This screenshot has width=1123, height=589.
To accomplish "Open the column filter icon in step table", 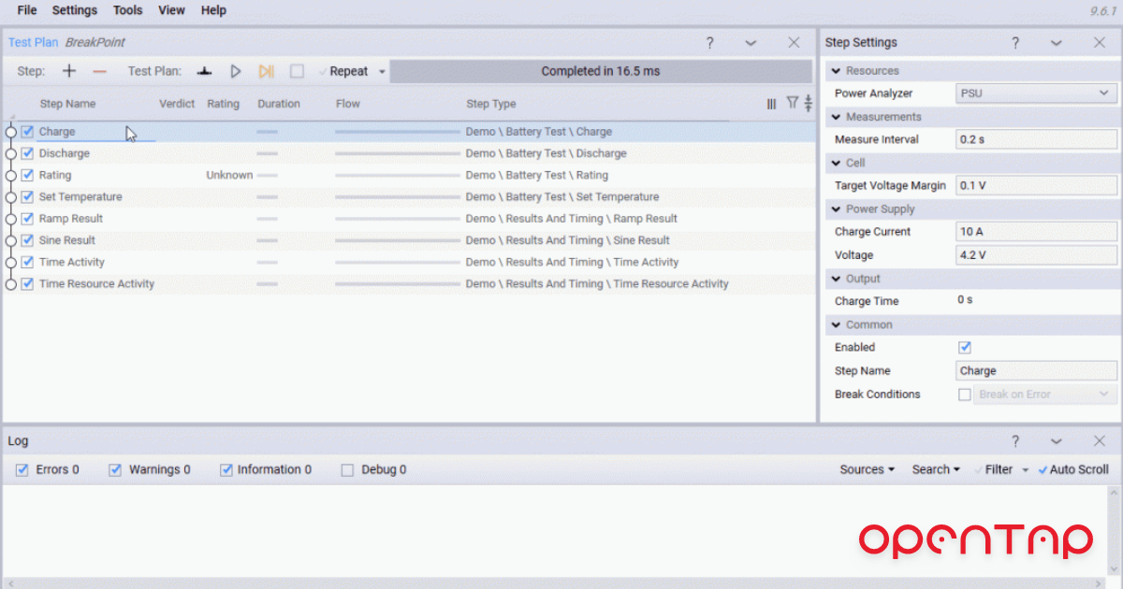I will tap(791, 103).
